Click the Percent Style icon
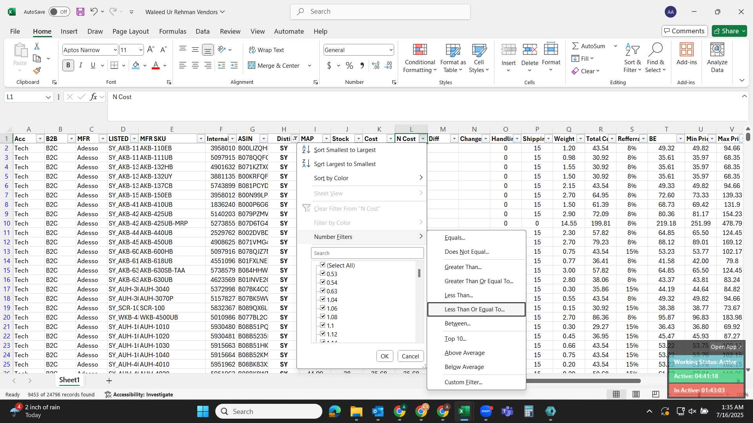This screenshot has width=753, height=423. point(349,65)
